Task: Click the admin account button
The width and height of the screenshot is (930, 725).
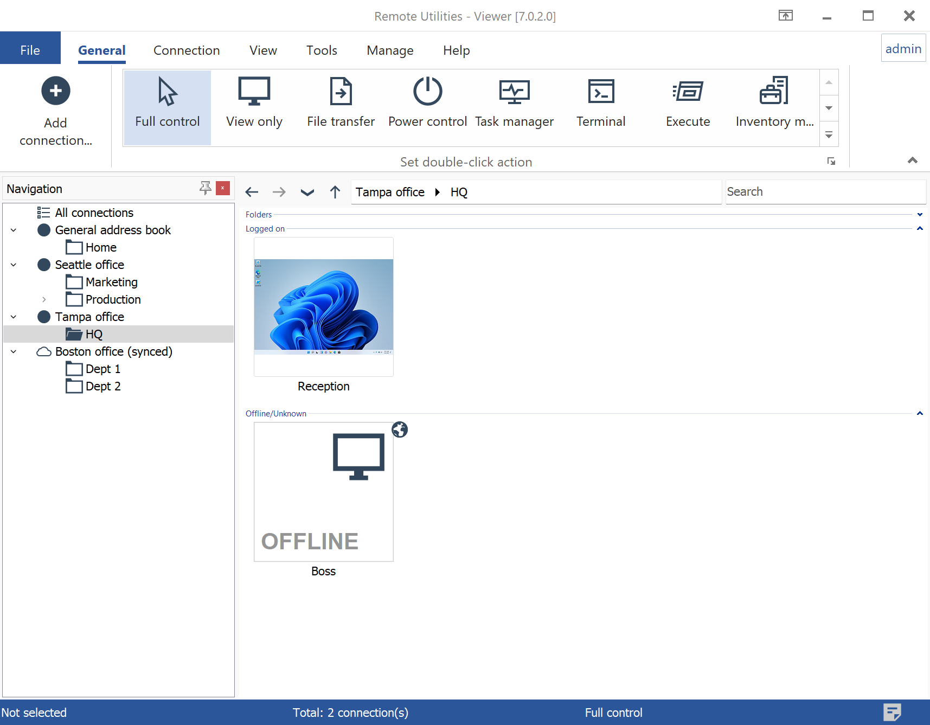Action: coord(903,48)
